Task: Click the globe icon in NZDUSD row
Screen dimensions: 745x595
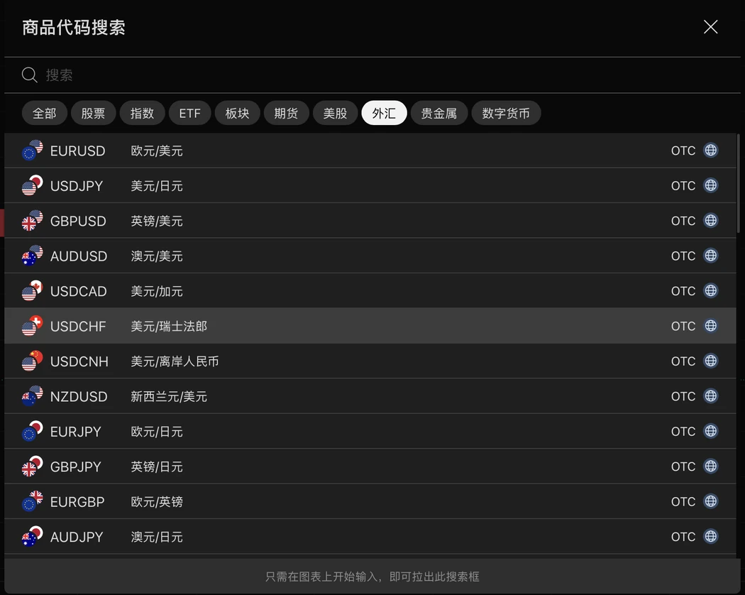Action: point(711,396)
